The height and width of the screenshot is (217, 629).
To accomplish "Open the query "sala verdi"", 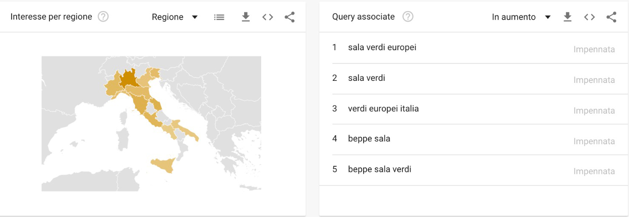I will (x=367, y=78).
